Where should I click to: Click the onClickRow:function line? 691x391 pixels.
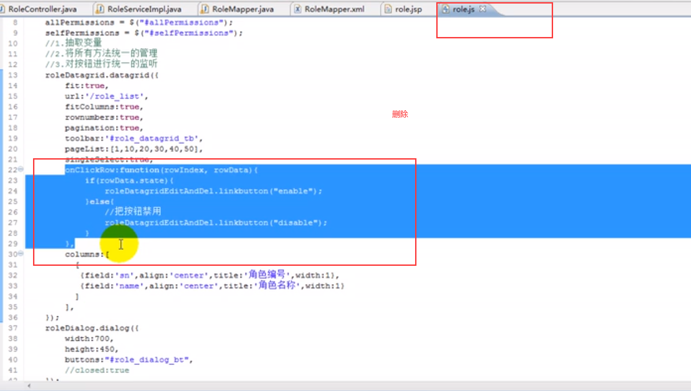tap(161, 170)
